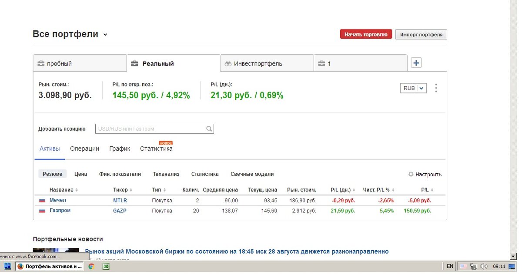Click Газпром market value 2.912 руб.
The width and height of the screenshot is (522, 274).
click(x=304, y=211)
